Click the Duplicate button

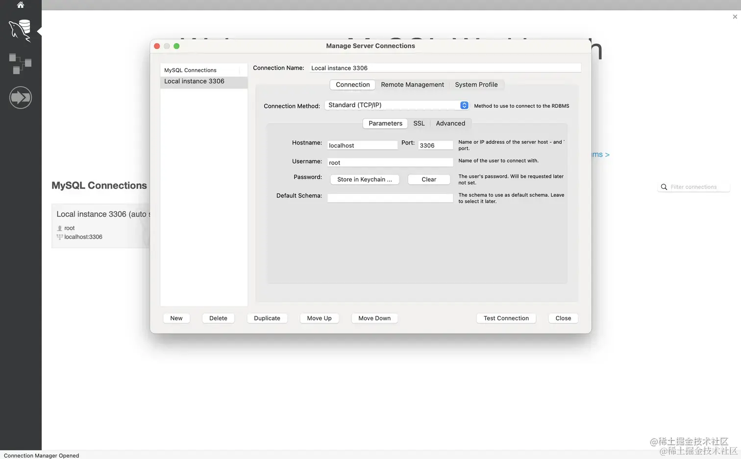click(x=267, y=318)
